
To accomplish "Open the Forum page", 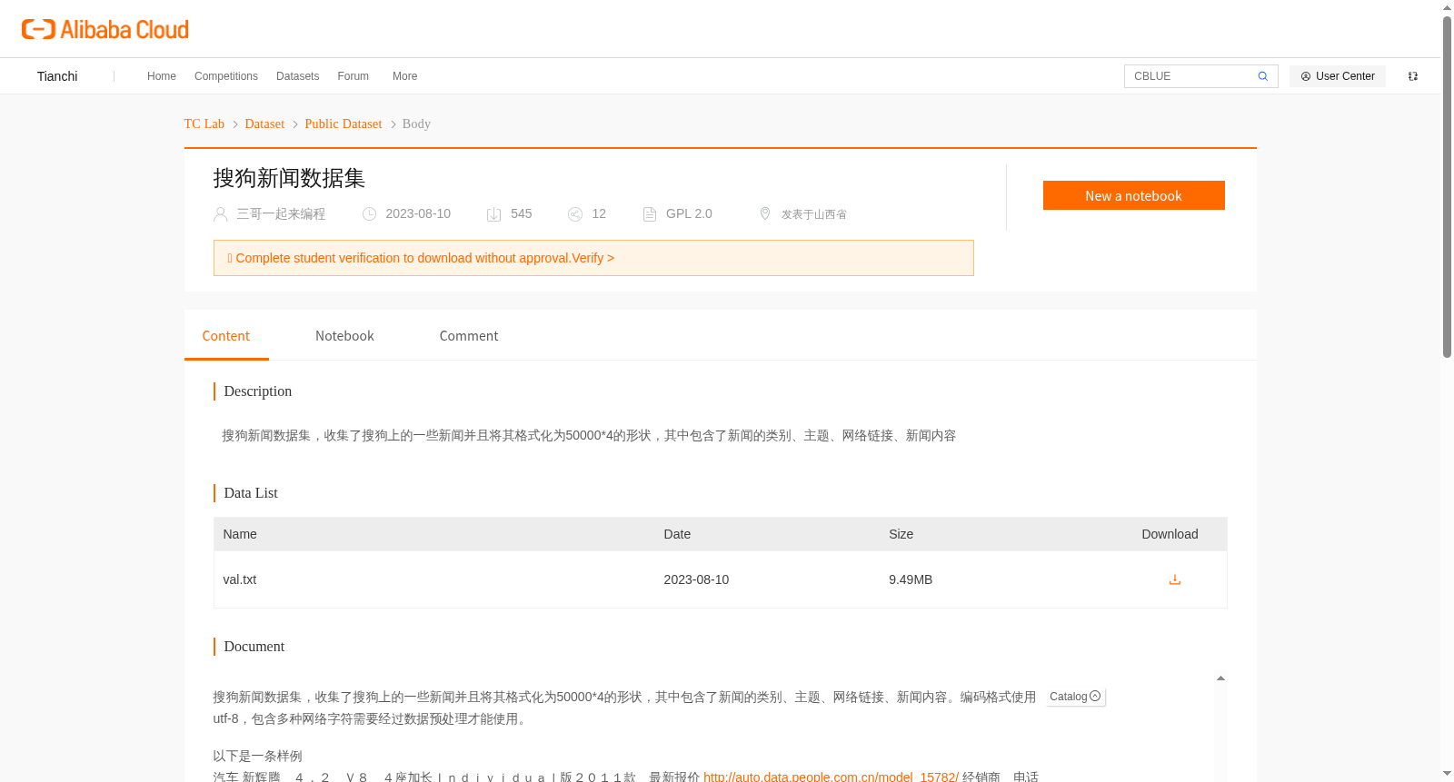I will [x=353, y=76].
